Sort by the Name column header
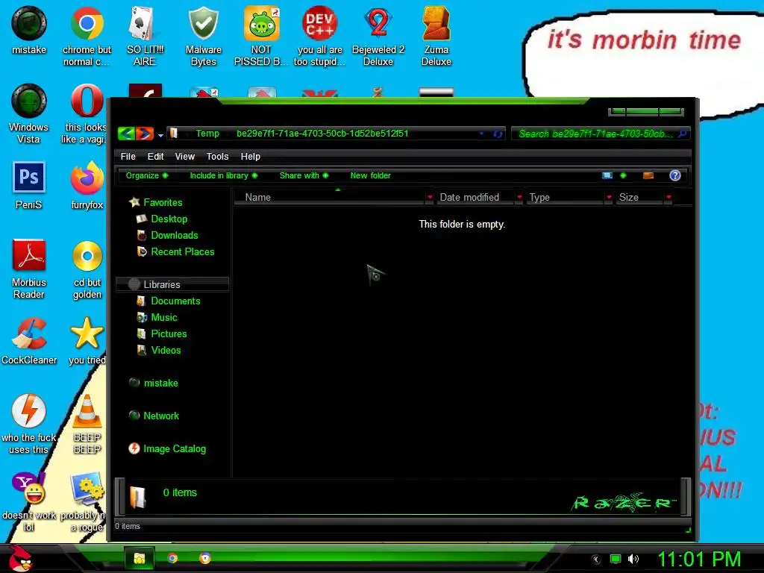764x573 pixels. click(x=329, y=197)
